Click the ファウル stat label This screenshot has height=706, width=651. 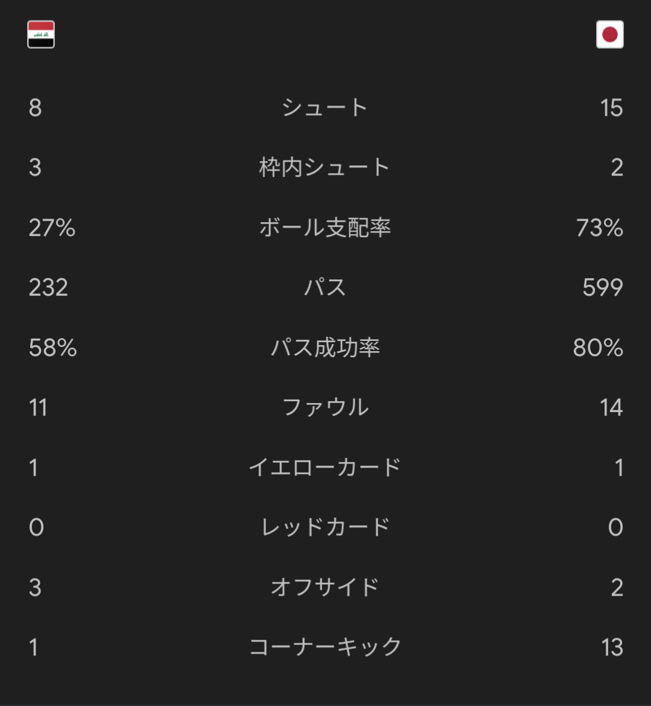[x=325, y=407]
